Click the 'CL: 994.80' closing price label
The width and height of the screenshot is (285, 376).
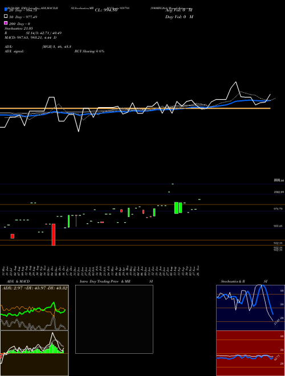(x=106, y=10)
